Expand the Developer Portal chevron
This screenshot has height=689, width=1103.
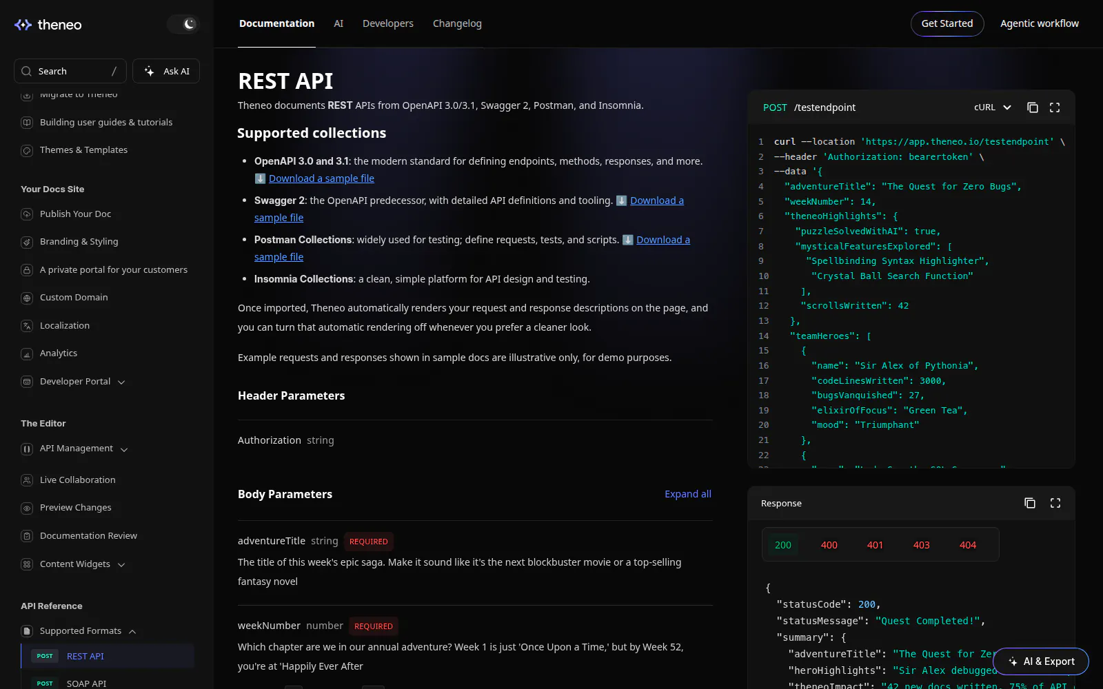click(121, 382)
